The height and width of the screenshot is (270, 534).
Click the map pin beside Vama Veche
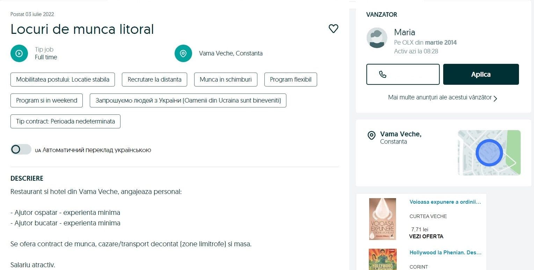pyautogui.click(x=372, y=135)
